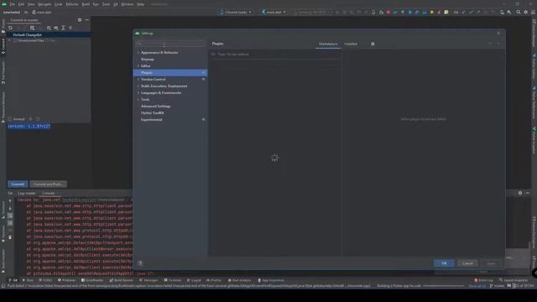Click the red stop icon in toolbar
Image resolution: width=537 pixels, height=302 pixels.
388,12
